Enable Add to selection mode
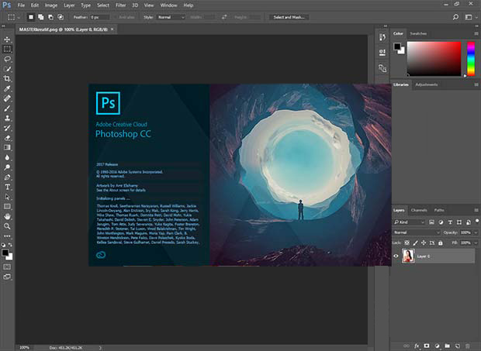 coord(41,17)
